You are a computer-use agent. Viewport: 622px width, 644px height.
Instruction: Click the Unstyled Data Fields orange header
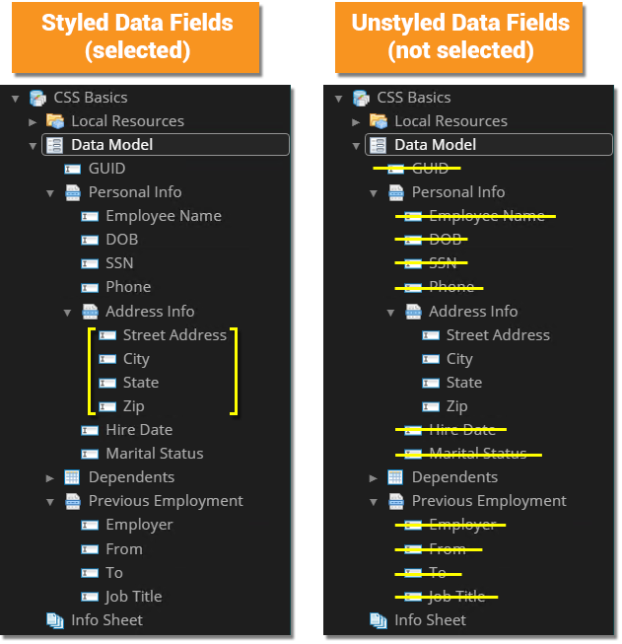pos(460,36)
